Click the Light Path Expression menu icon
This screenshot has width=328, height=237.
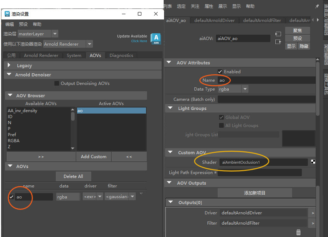[x=215, y=172]
